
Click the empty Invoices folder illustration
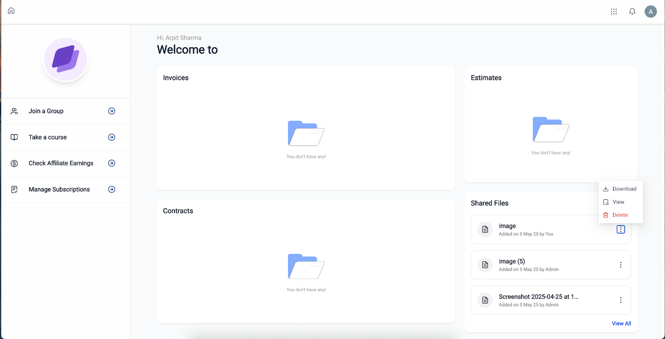click(x=306, y=133)
